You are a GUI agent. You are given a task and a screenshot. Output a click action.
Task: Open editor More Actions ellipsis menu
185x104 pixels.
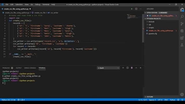click(x=140, y=9)
